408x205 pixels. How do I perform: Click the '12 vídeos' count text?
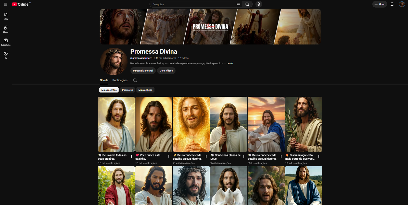pos(183,58)
